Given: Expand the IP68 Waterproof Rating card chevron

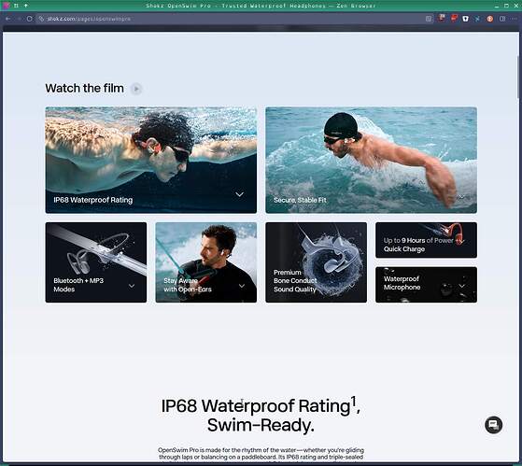Looking at the screenshot, I should [x=240, y=194].
